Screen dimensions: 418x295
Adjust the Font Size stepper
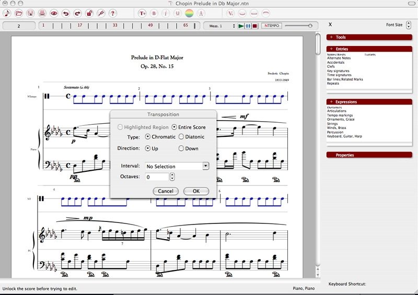409,25
